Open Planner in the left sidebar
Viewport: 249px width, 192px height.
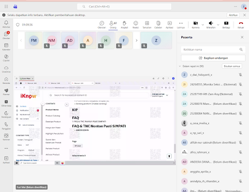(x=6, y=92)
